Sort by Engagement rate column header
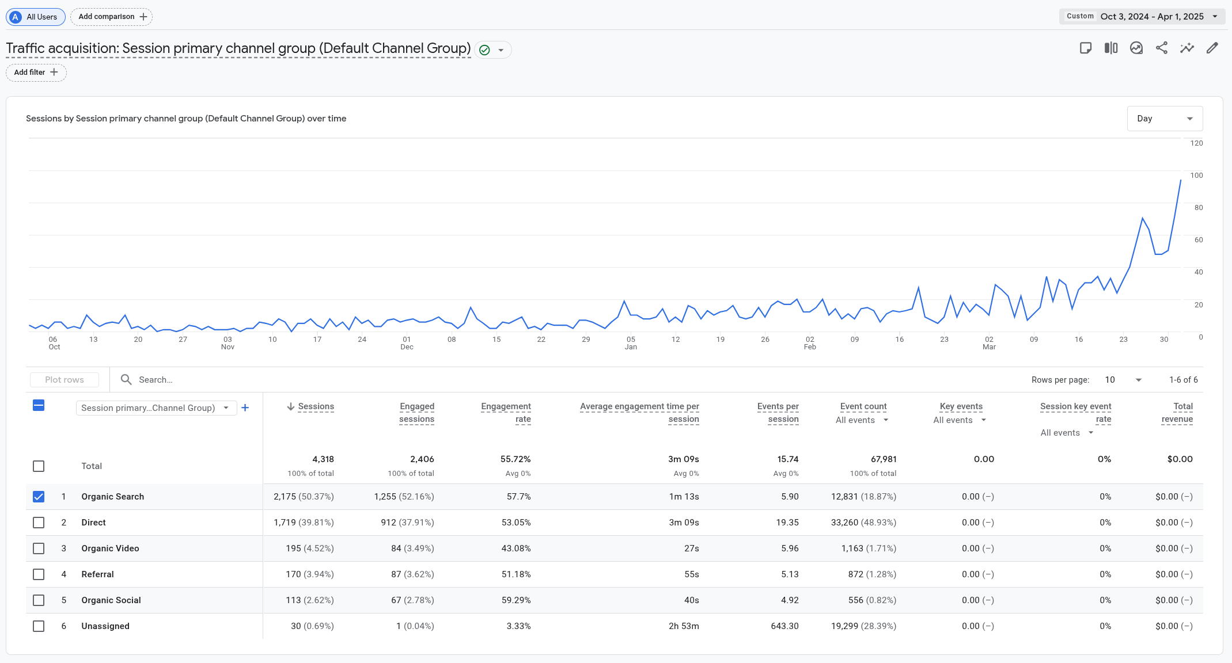 tap(506, 413)
